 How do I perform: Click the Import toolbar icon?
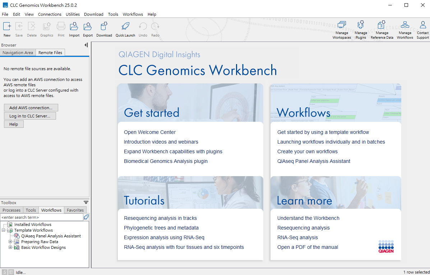tap(74, 26)
